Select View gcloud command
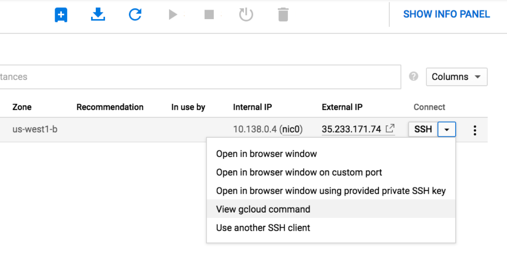The height and width of the screenshot is (269, 507). click(263, 209)
